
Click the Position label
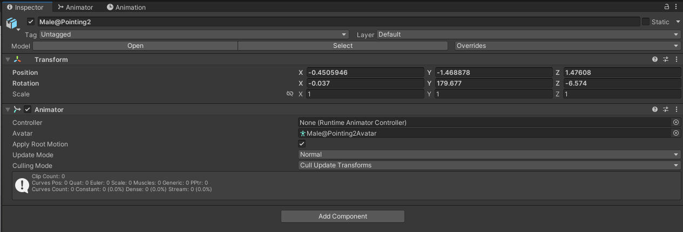(x=25, y=73)
